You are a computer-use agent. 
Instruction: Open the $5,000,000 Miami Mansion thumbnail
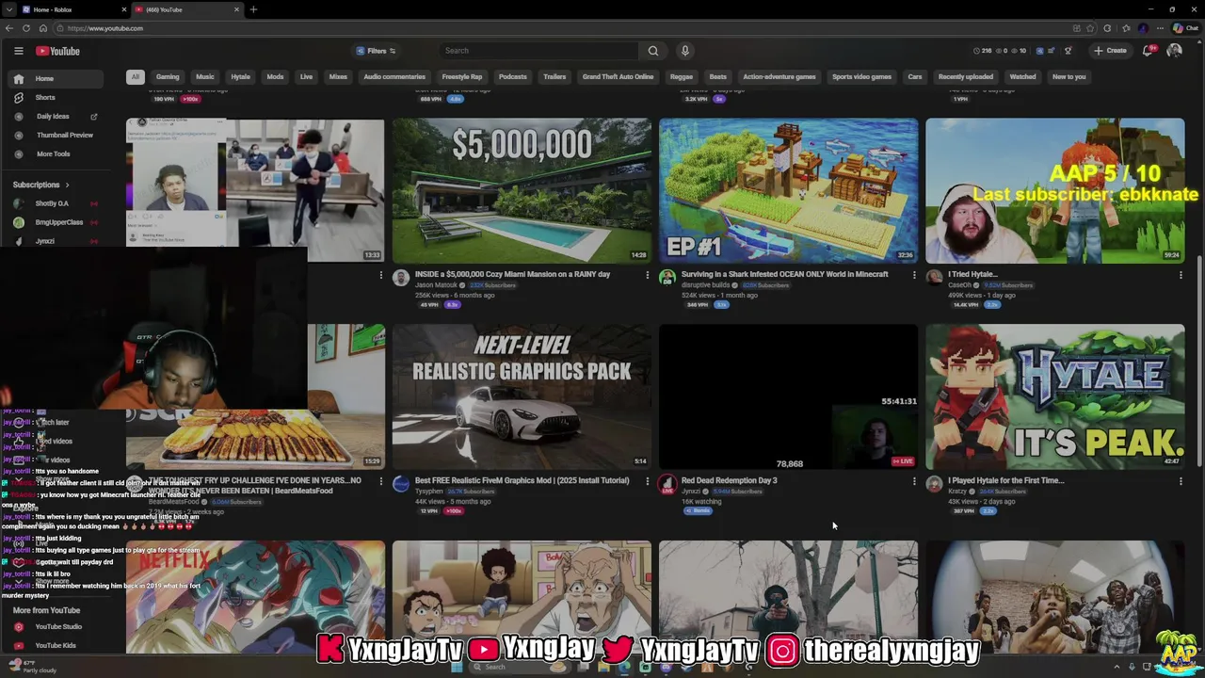[x=522, y=190]
